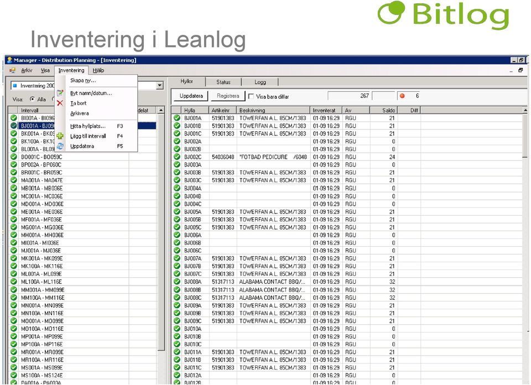Viewport: 531px width, 385px height.
Task: Click the count field showing 267
Action: click(349, 96)
